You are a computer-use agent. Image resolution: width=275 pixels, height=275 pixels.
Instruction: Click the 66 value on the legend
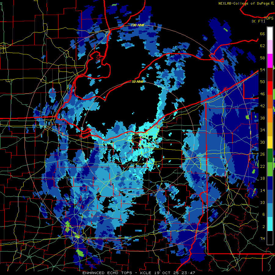(x=262, y=34)
